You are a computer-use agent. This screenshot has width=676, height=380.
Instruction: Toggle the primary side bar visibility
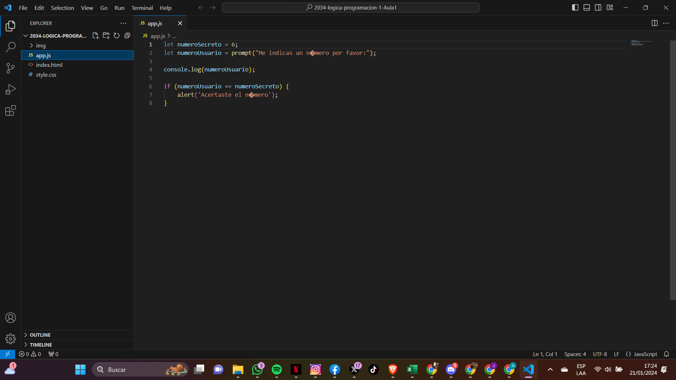coord(575,7)
